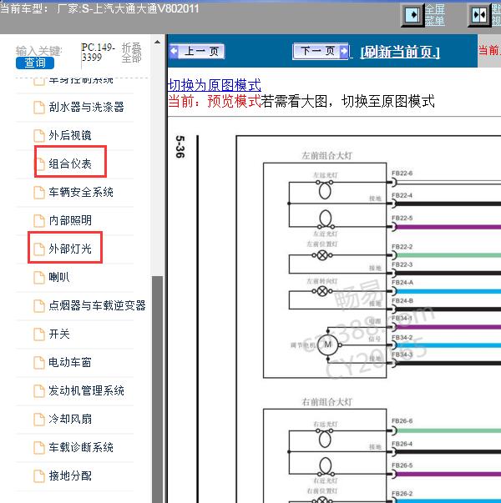Screen dimensions: 501x503
Task: Click the 上一页 previous page button
Action: coord(197,52)
